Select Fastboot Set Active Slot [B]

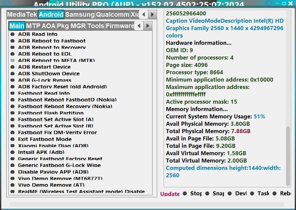pos(52,126)
